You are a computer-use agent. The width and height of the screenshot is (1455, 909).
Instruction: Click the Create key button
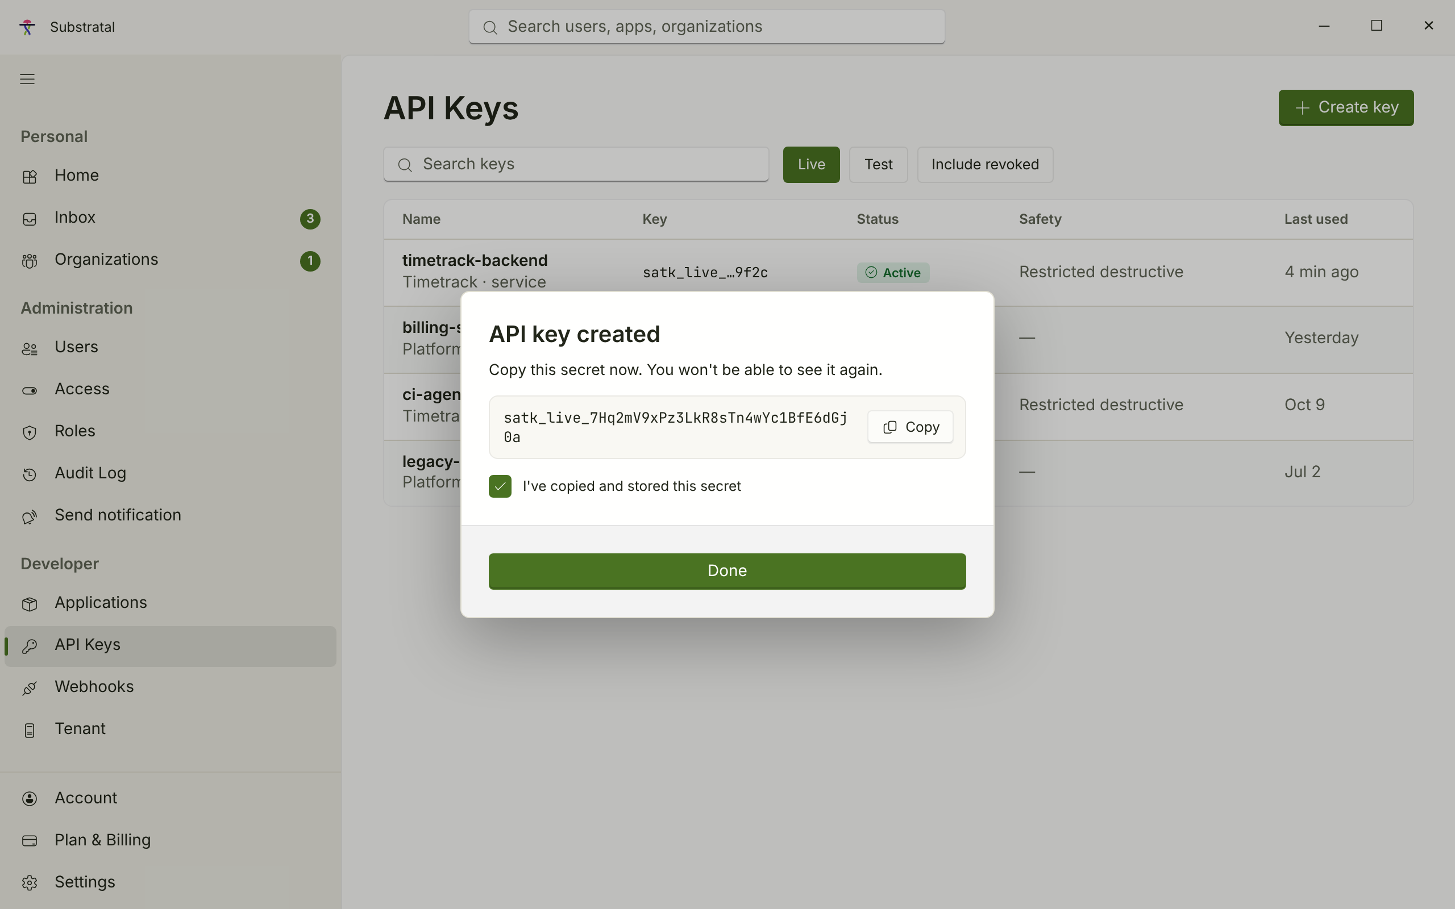click(1345, 107)
